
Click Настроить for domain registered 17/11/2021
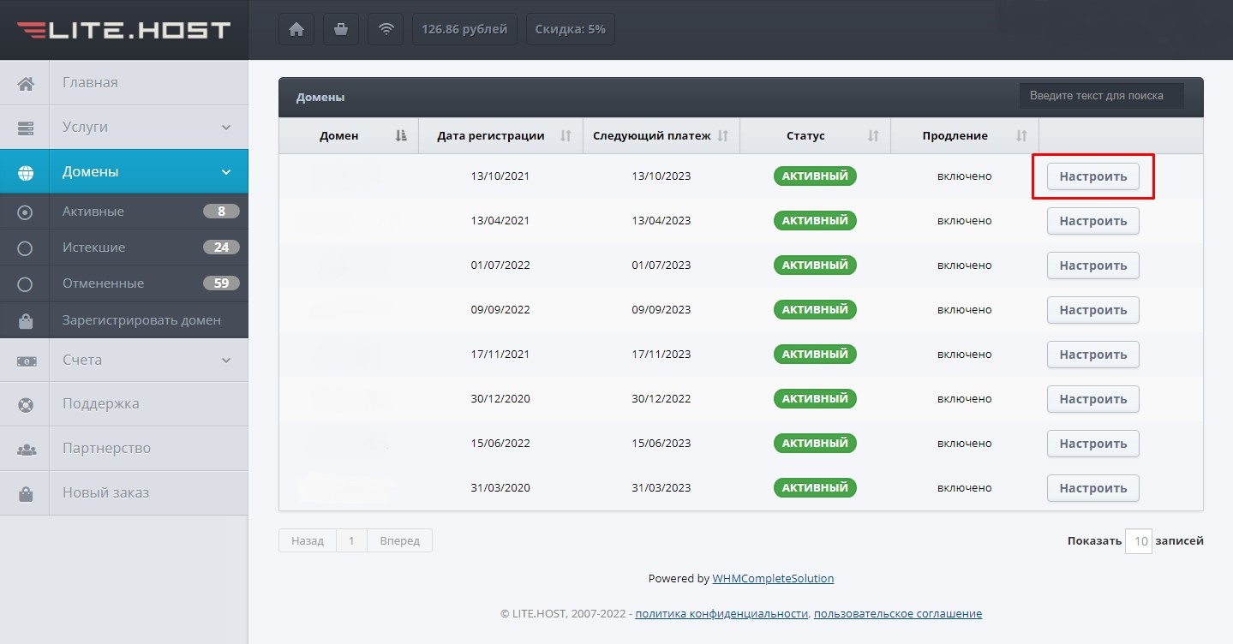[1093, 355]
